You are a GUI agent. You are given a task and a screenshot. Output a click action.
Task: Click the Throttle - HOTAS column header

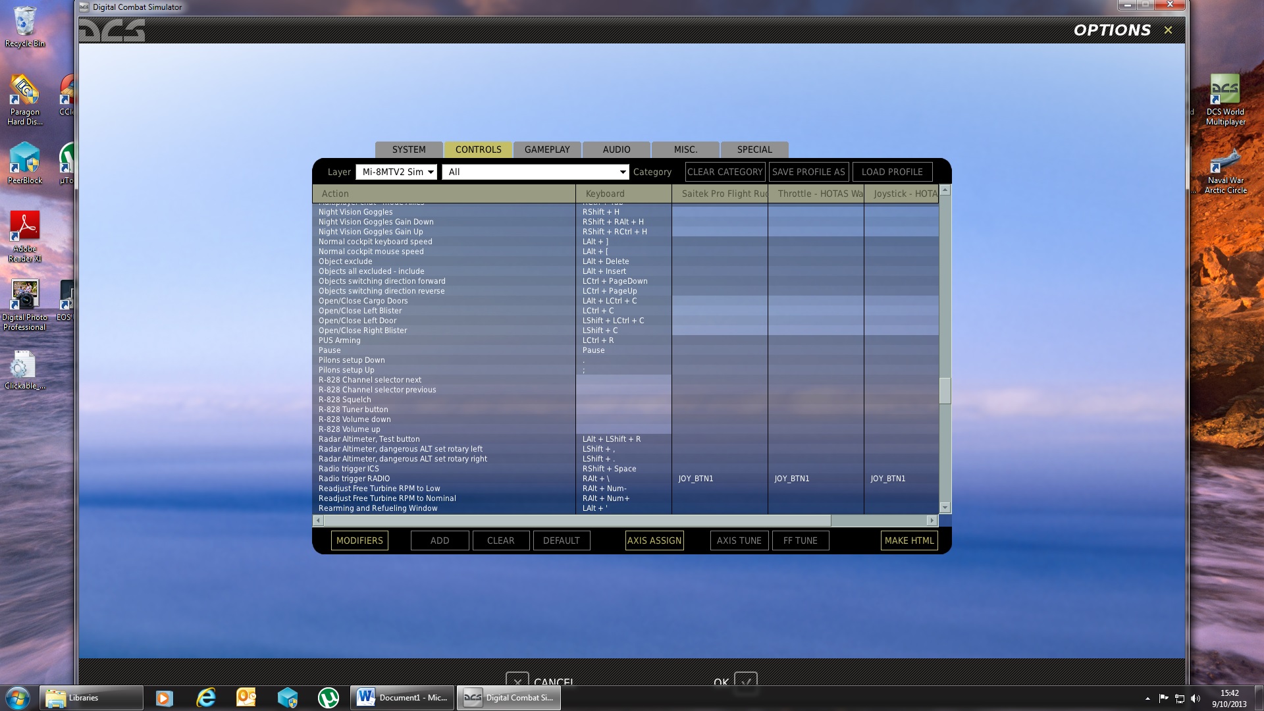[816, 194]
